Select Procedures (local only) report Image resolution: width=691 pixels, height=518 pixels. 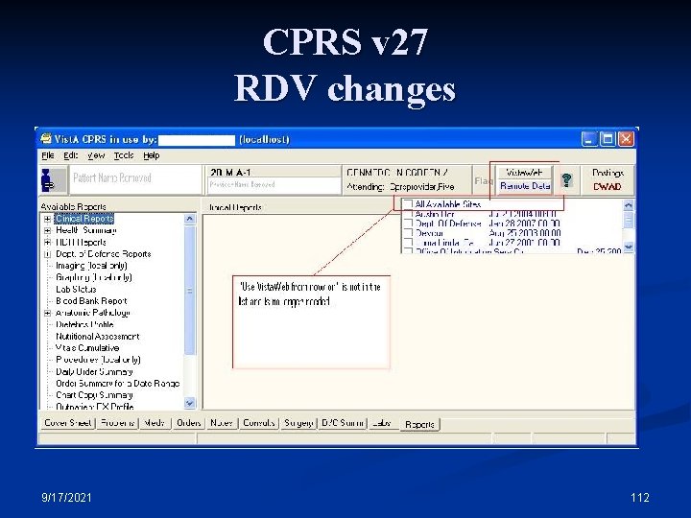click(98, 360)
